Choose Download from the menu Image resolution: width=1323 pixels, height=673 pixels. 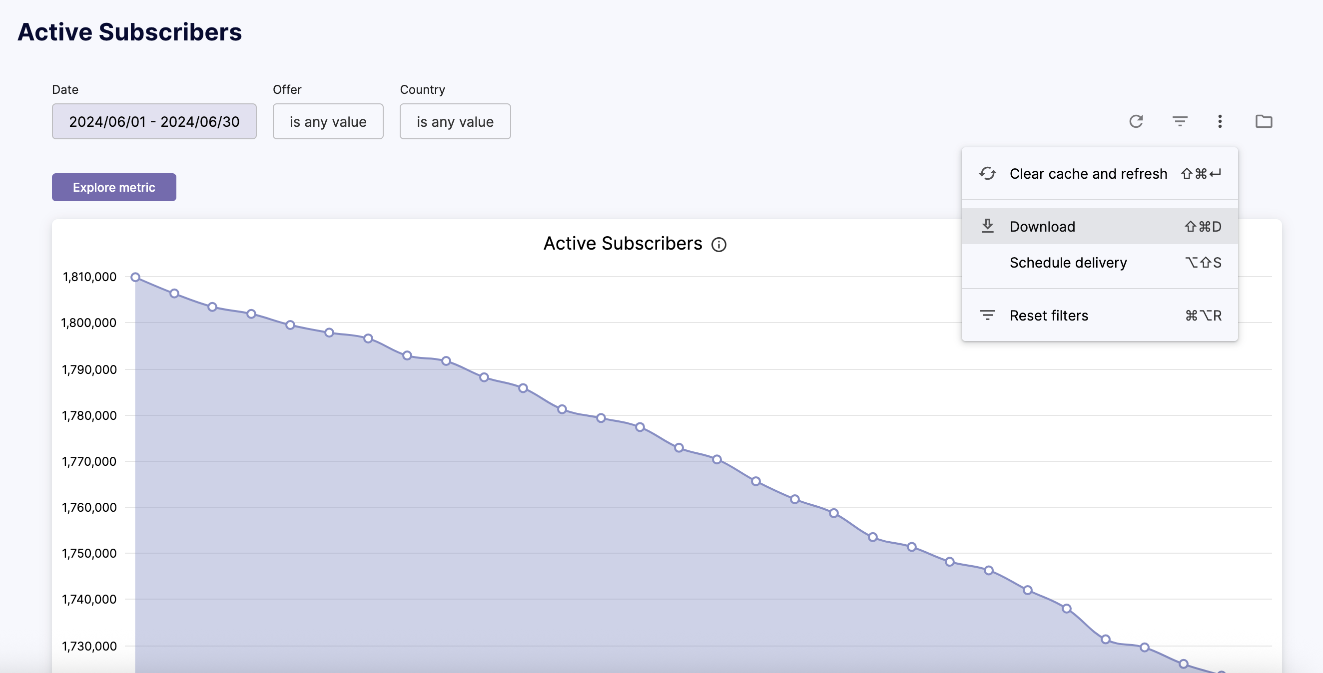pyautogui.click(x=1100, y=226)
